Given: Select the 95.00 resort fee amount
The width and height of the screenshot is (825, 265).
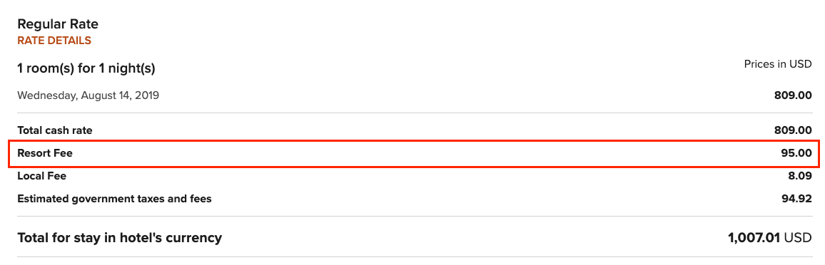Looking at the screenshot, I should (796, 153).
